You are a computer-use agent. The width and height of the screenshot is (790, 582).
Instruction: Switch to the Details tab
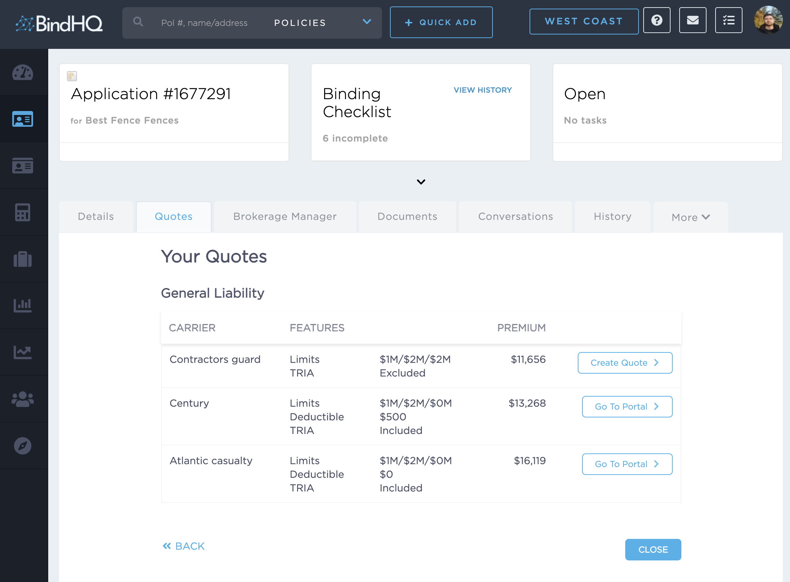click(96, 217)
